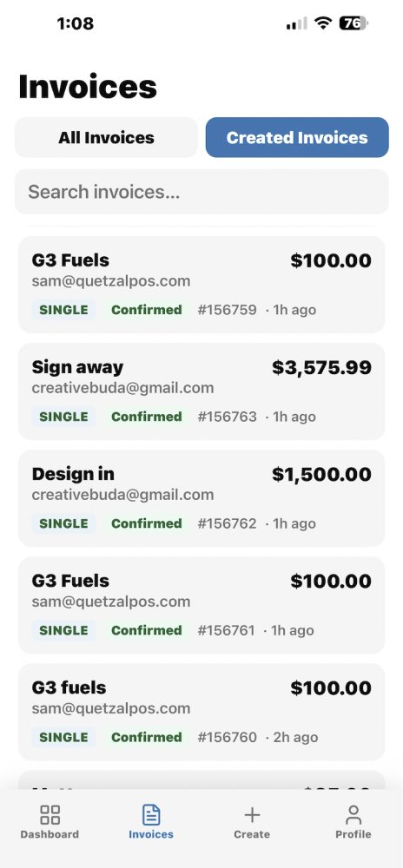
Task: Tap the battery indicator in status bar
Action: tap(353, 23)
